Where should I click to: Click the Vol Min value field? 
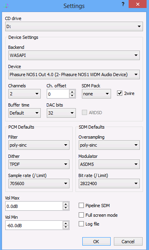34,226
